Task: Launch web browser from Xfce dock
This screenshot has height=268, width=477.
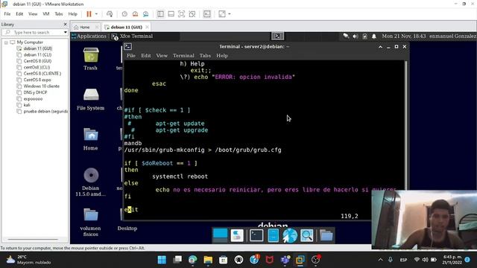Action: [x=290, y=235]
